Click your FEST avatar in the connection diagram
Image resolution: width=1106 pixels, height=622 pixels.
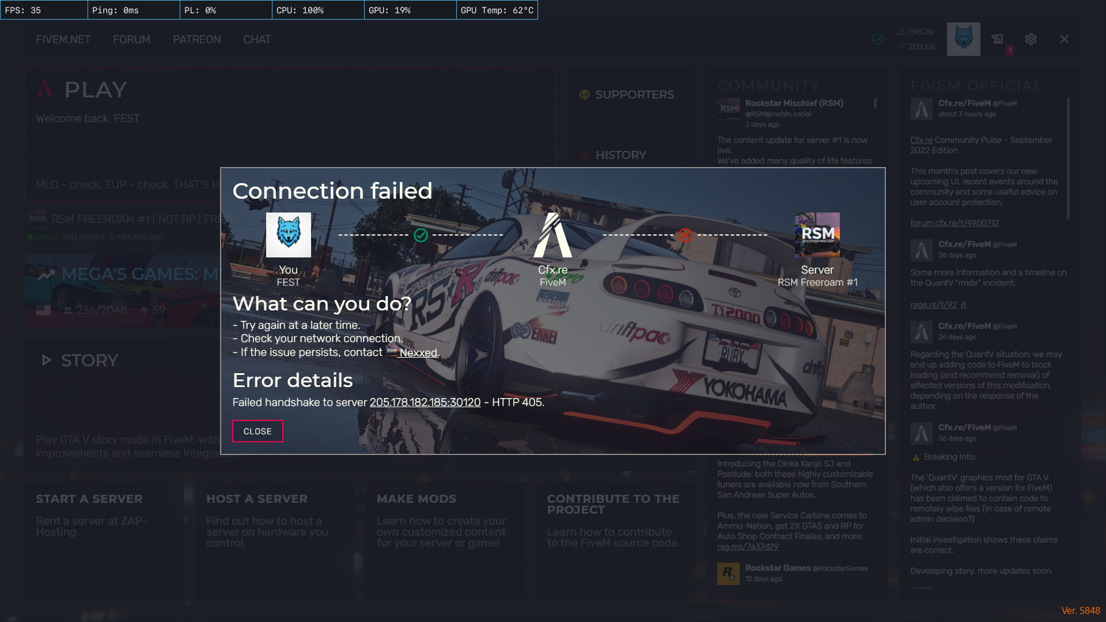tap(288, 234)
